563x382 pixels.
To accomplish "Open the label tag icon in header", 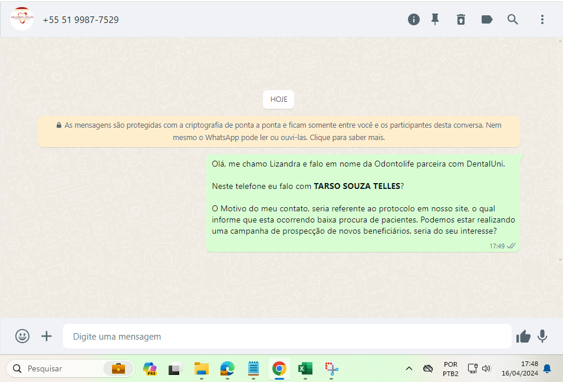I will coord(487,19).
